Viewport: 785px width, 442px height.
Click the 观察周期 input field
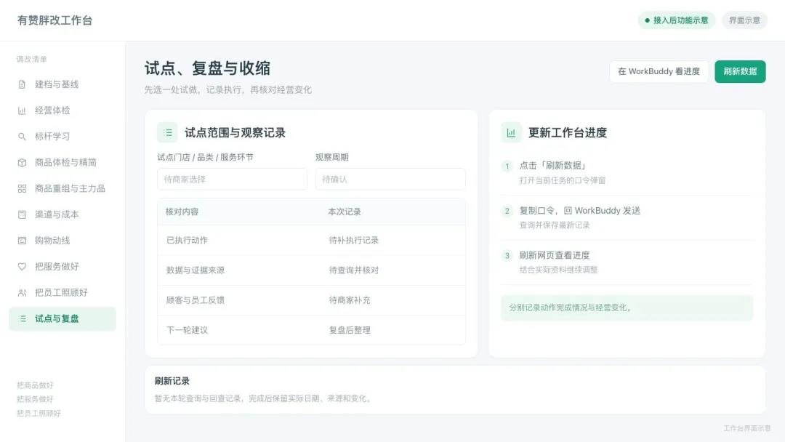click(x=390, y=180)
